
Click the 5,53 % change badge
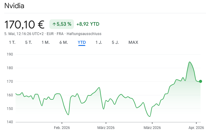click(x=61, y=24)
